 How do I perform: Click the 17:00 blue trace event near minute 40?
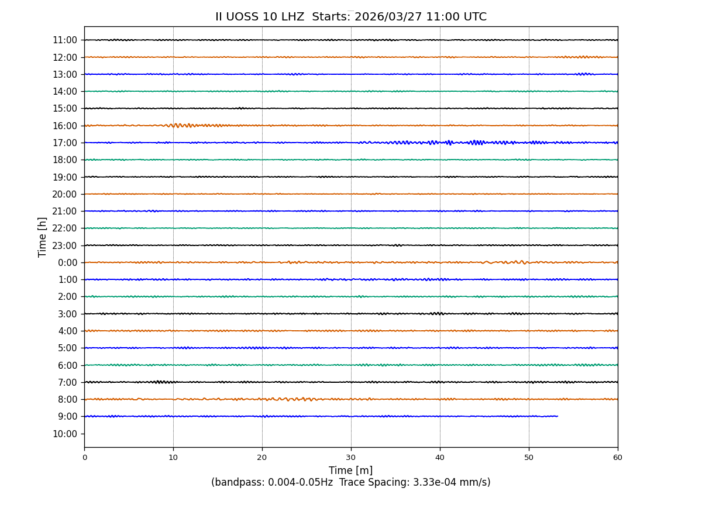point(448,142)
